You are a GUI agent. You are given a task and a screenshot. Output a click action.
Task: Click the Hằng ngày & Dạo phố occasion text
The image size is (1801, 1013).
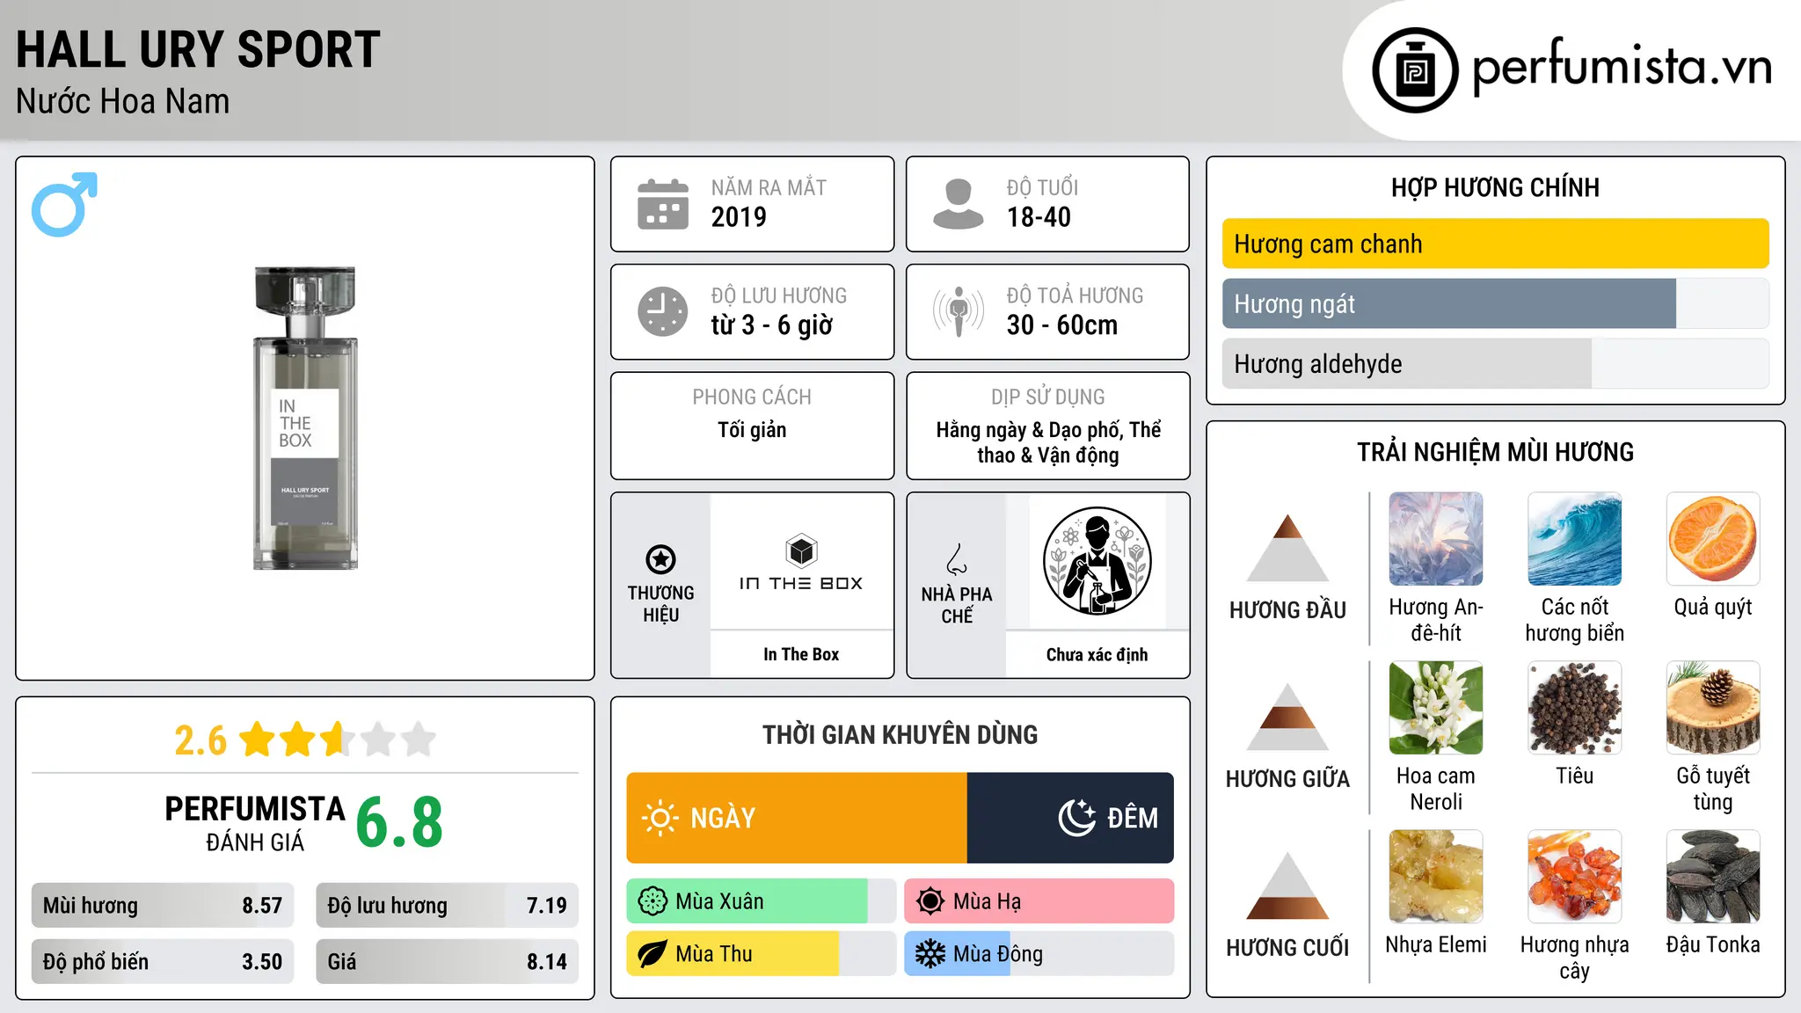click(x=1048, y=442)
